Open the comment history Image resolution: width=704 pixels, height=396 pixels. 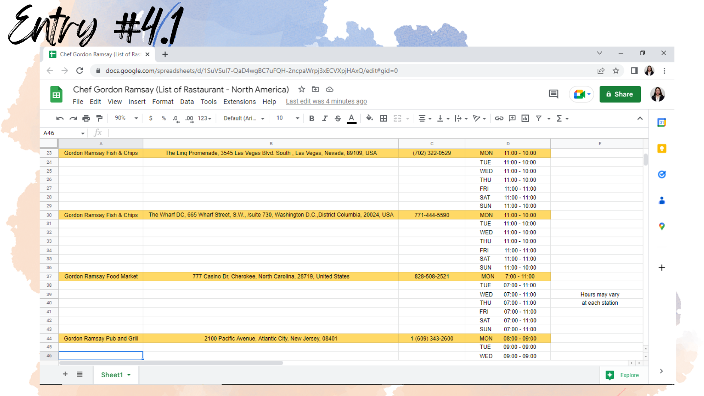coord(554,94)
